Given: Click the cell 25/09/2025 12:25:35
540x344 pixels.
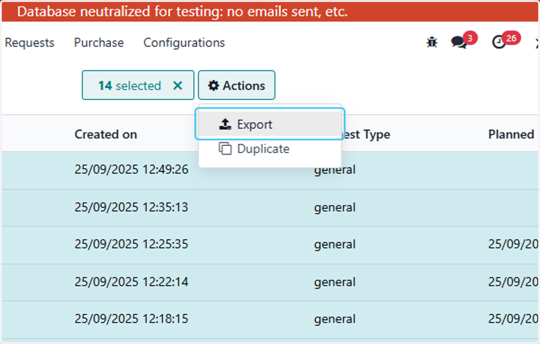Looking at the screenshot, I should pos(131,244).
